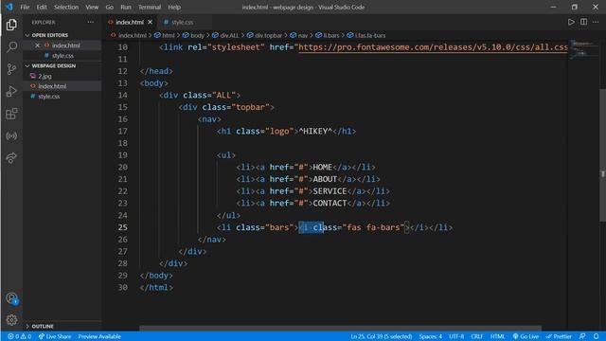The width and height of the screenshot is (606, 341).
Task: Open Live Share view in activity bar
Action: coord(11,158)
